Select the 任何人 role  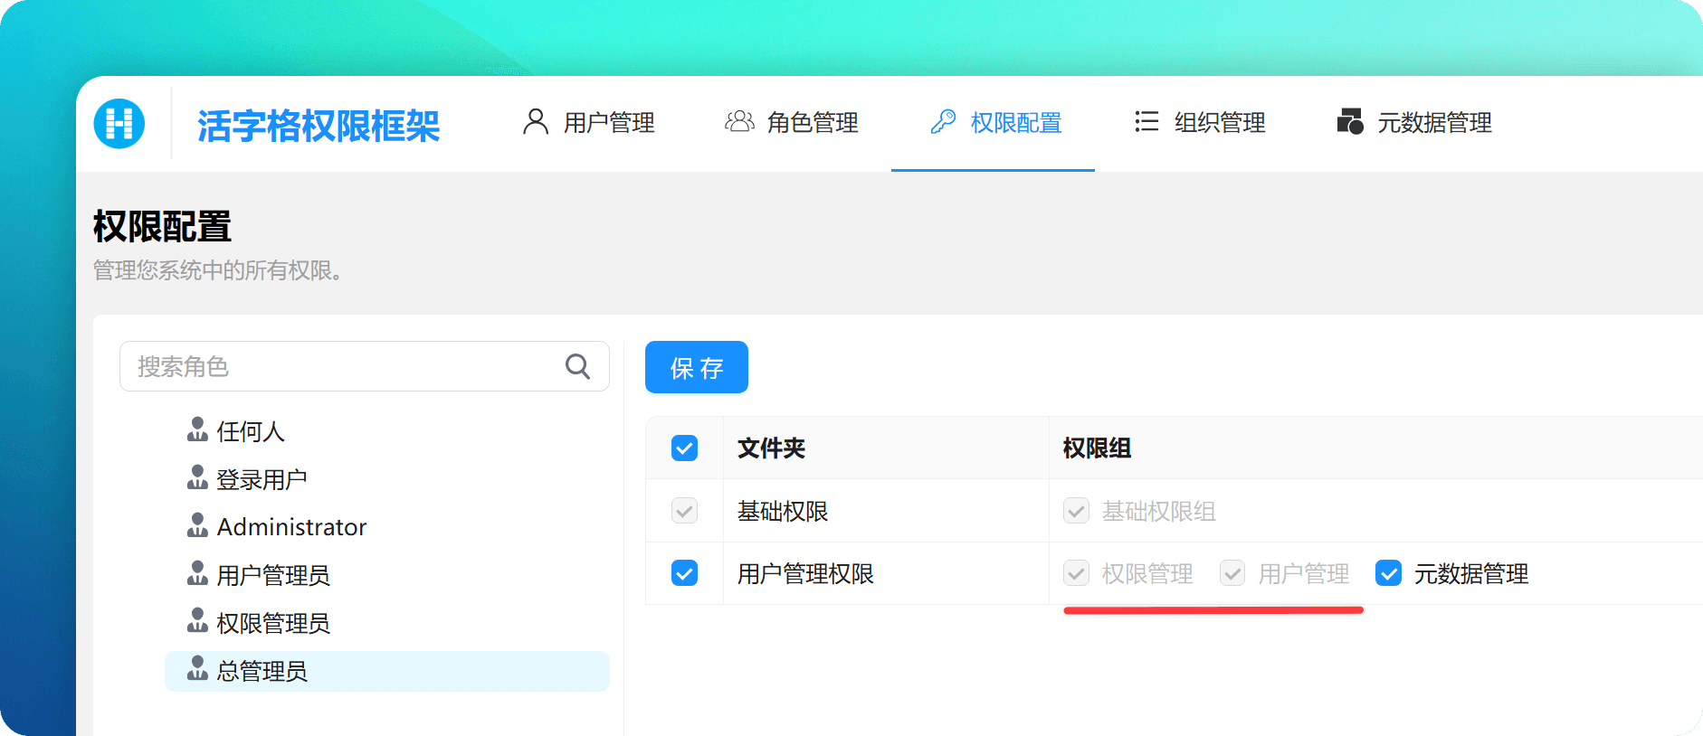click(251, 432)
